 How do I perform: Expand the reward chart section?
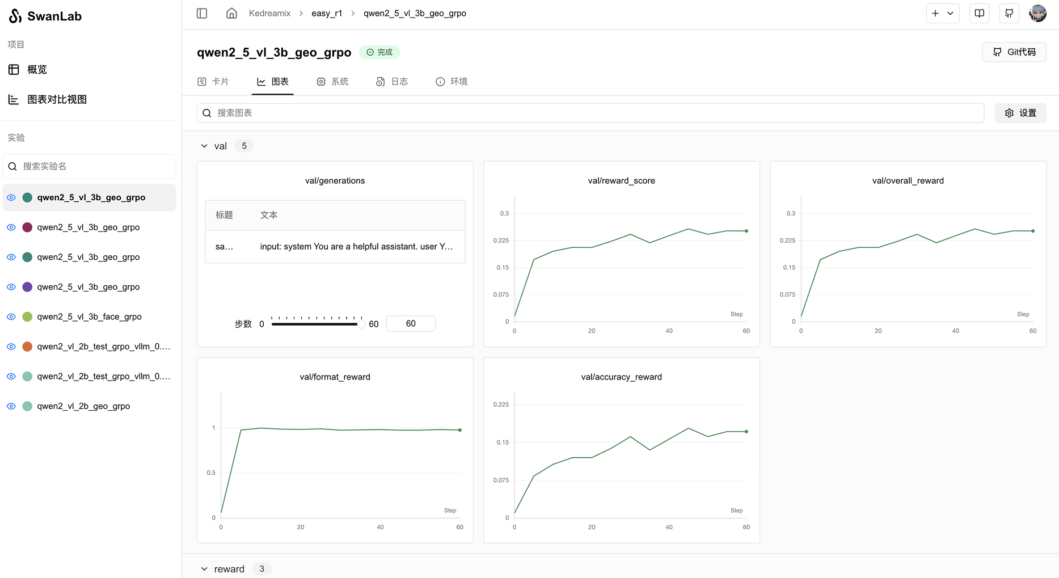tap(204, 569)
